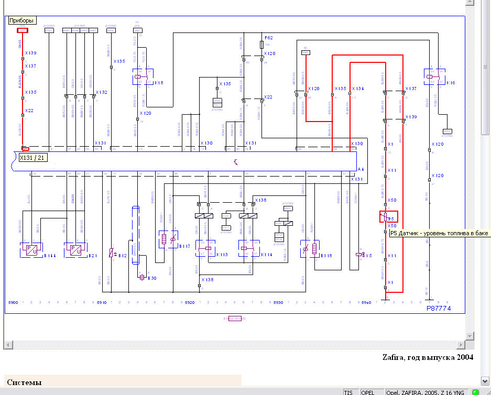Click the X134 connector label
The image size is (491, 395).
358,89
